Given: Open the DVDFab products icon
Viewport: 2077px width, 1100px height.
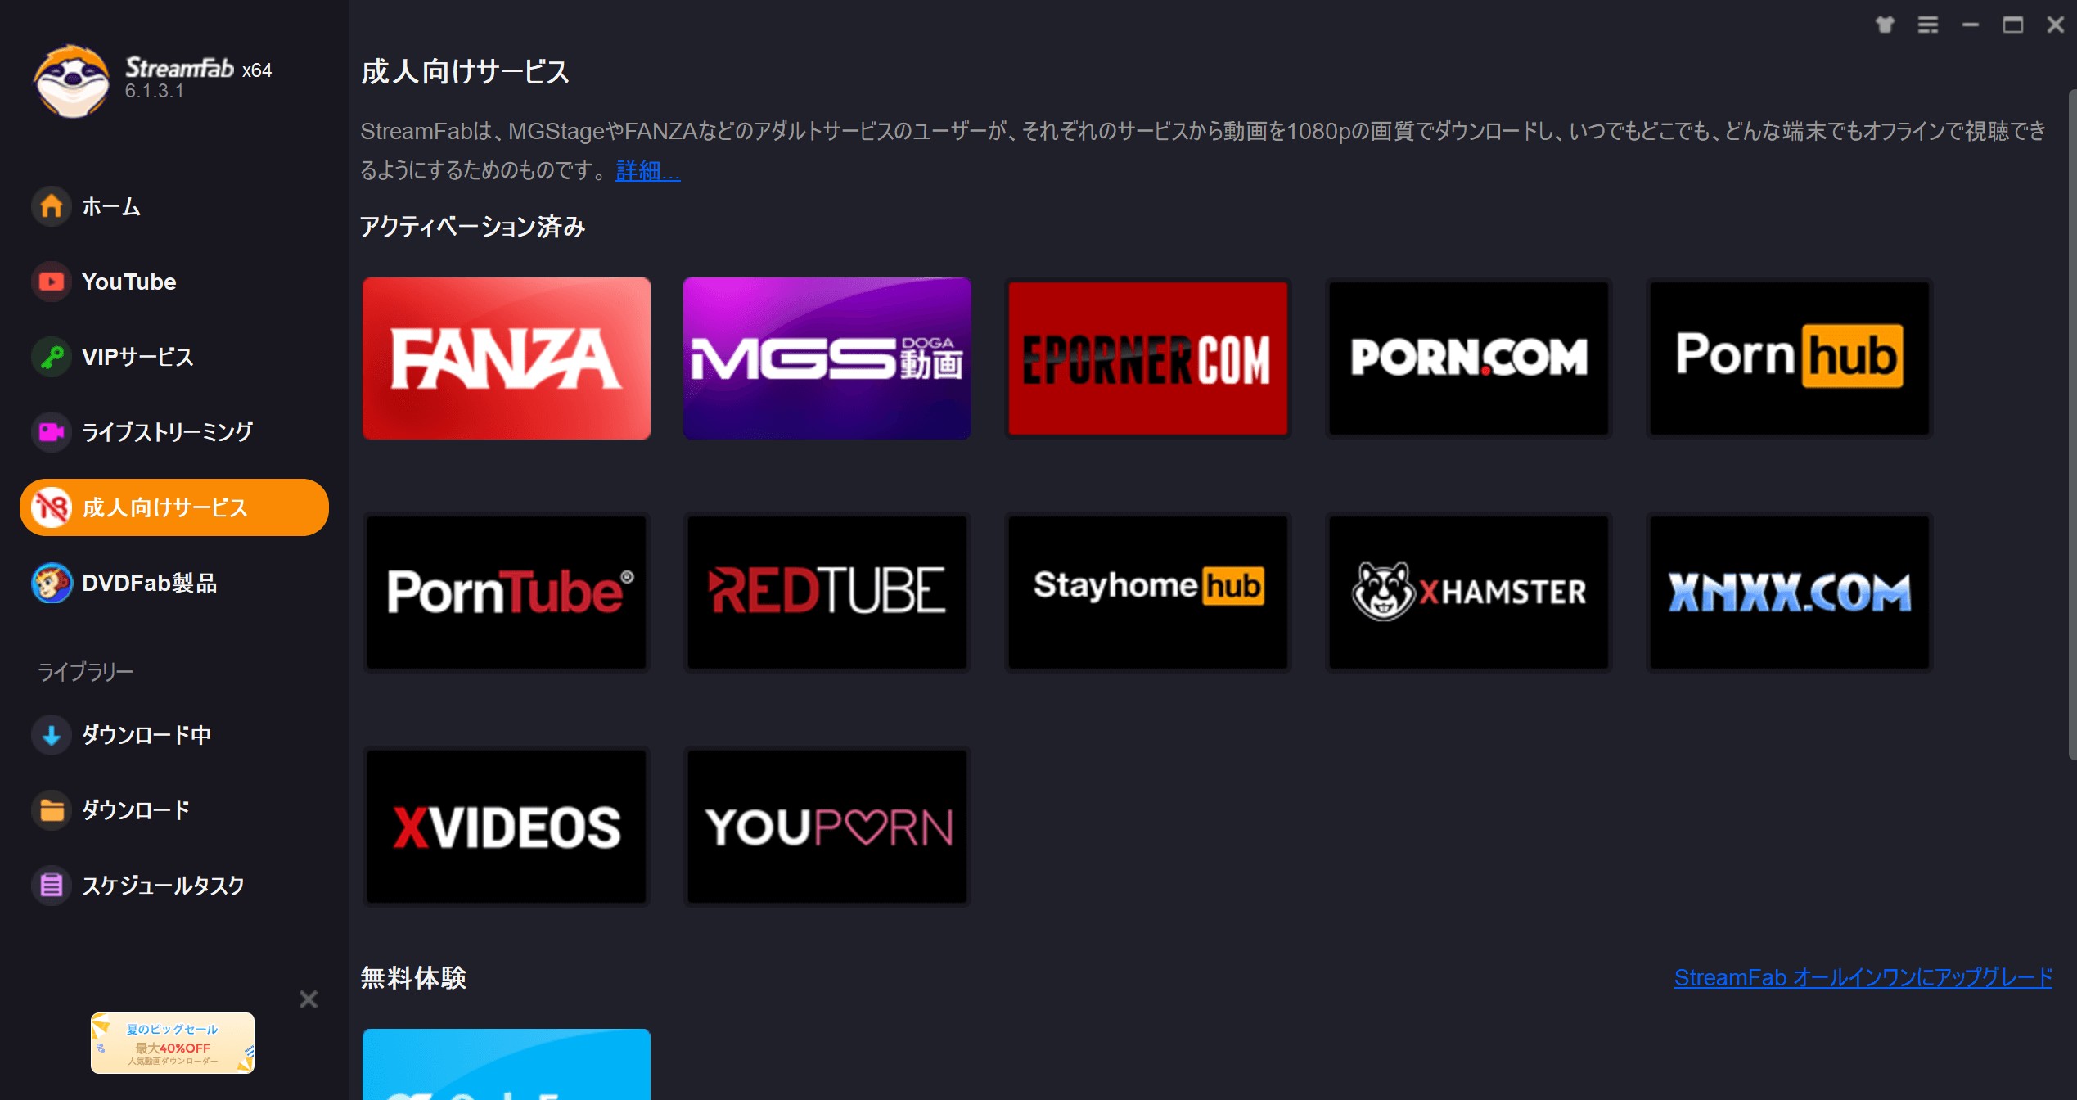Looking at the screenshot, I should 52,583.
